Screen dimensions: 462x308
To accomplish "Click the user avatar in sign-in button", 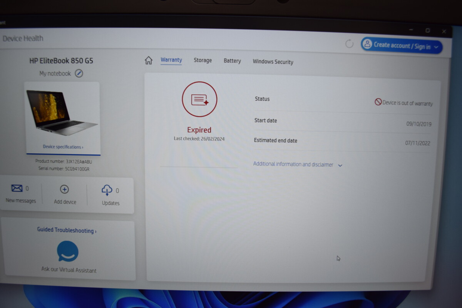I will (368, 44).
